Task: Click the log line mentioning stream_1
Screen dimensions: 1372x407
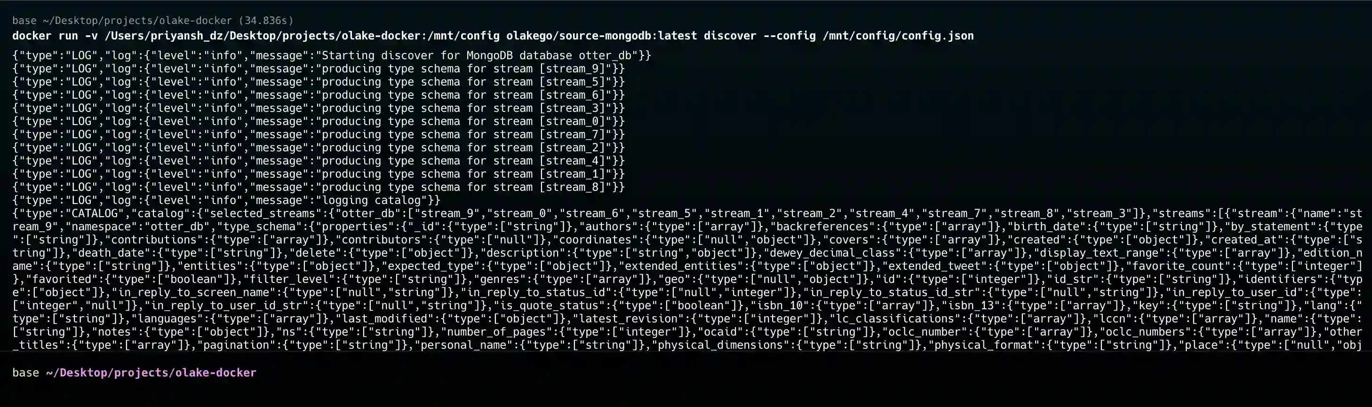Action: click(319, 174)
